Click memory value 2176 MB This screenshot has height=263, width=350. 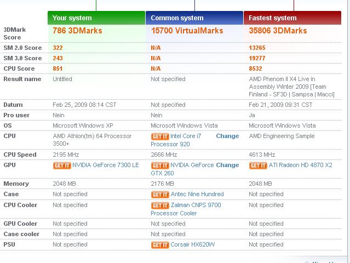point(162,184)
